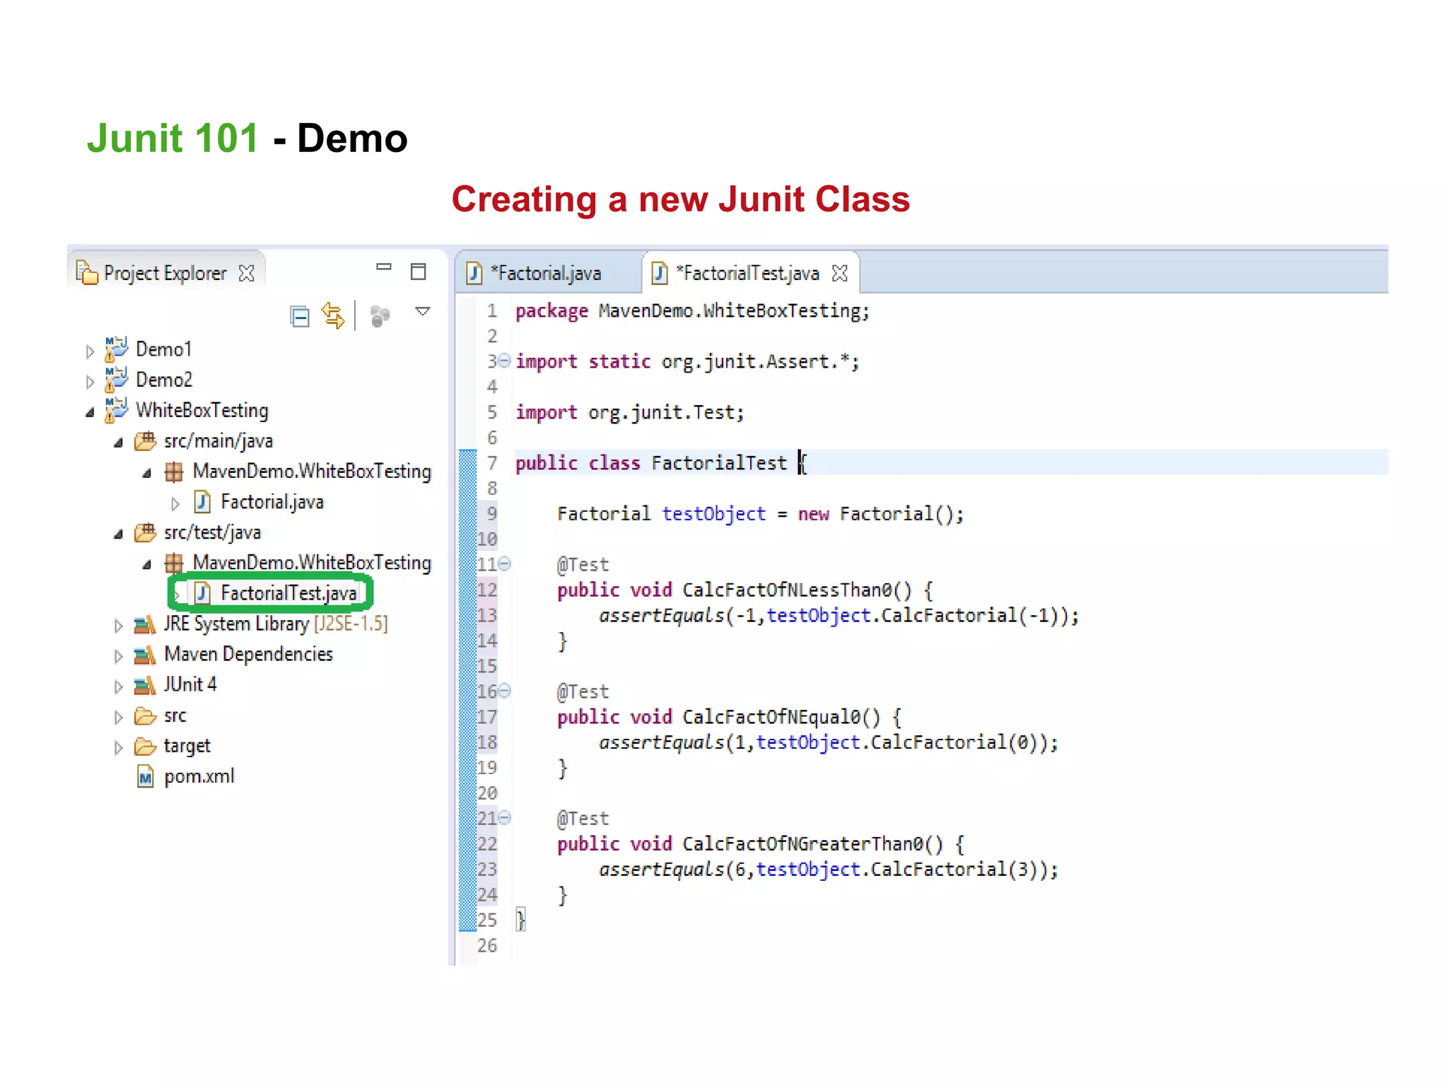Select Maven Dependencies entry
The image size is (1448, 1086).
(248, 654)
